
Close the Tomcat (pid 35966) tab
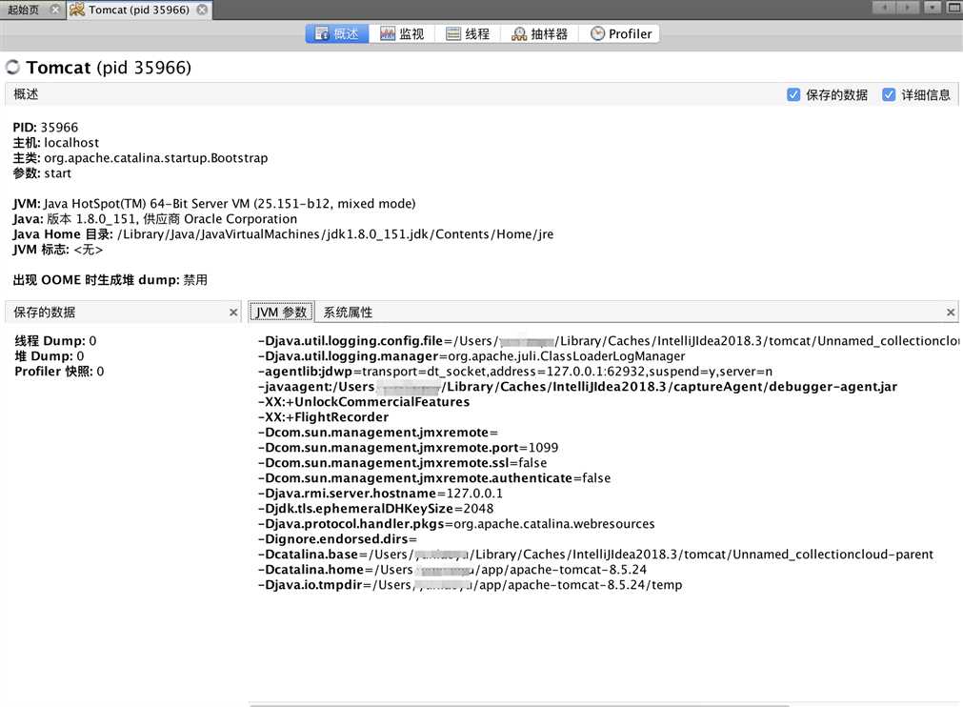[201, 10]
